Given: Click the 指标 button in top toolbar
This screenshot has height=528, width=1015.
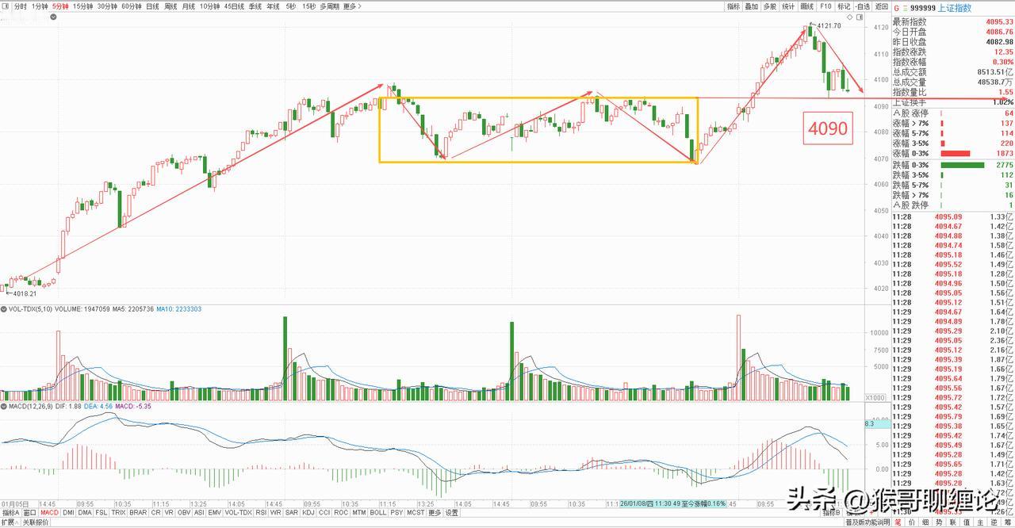Looking at the screenshot, I should click(x=734, y=6).
